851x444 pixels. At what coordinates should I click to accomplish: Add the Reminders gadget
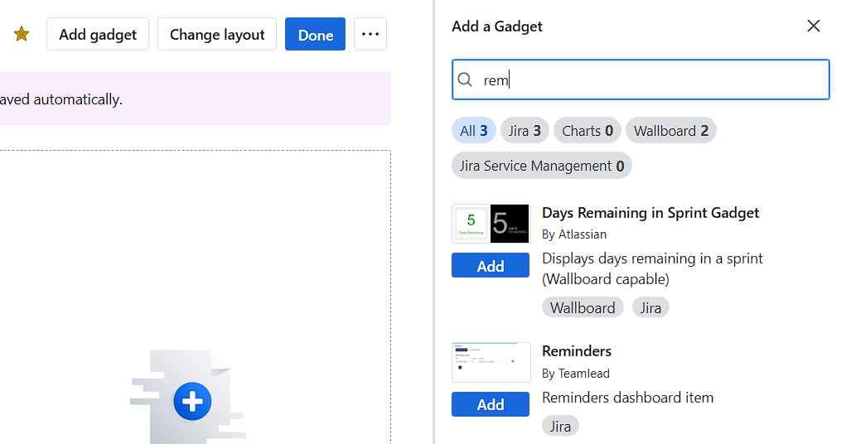pos(491,404)
